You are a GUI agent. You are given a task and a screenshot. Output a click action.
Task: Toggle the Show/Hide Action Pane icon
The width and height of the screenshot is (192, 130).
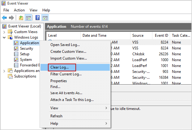45,18
